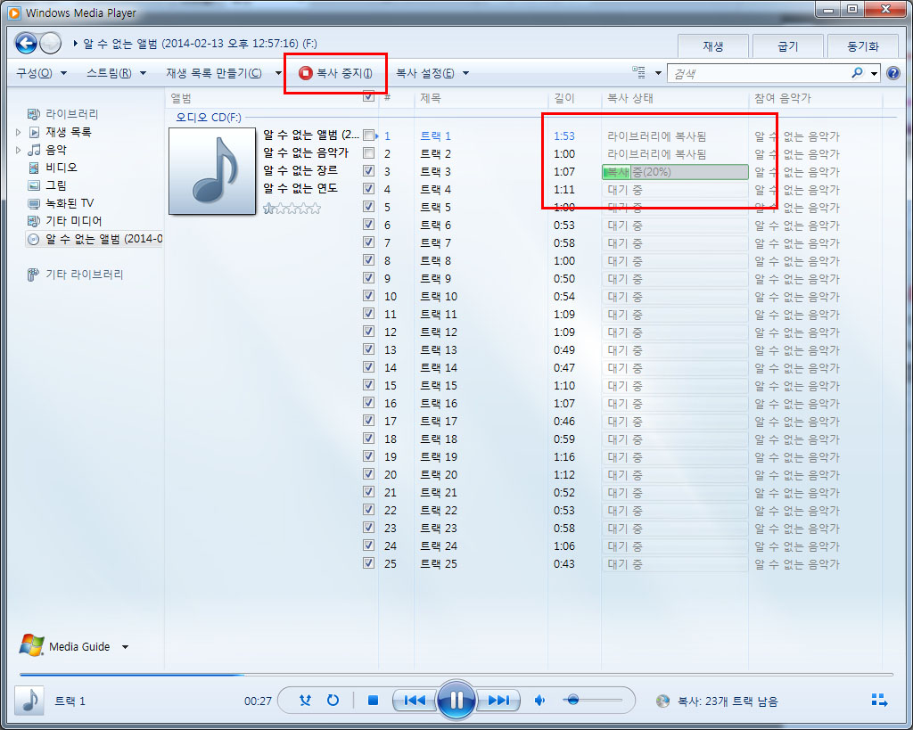Screen dimensions: 913x730
Task: Open the view options icon
Action: coord(638,73)
